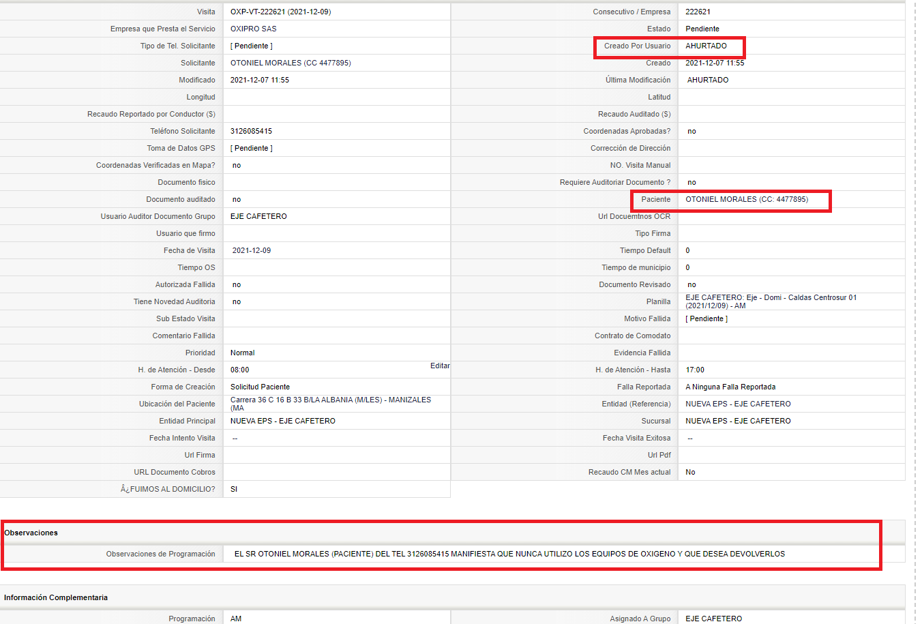Click Toma de Datos GPS [ Pendiente ]
Image resolution: width=922 pixels, height=624 pixels.
pyautogui.click(x=252, y=148)
